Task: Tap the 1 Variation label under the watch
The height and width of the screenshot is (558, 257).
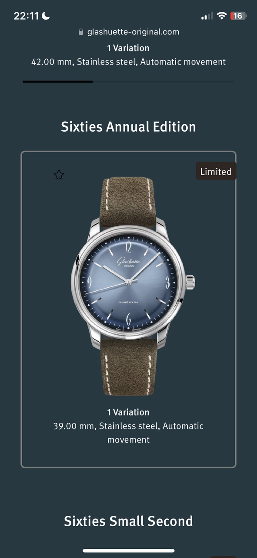Action: tap(128, 412)
